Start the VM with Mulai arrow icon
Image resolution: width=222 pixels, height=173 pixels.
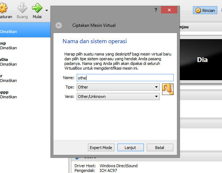click(37, 8)
